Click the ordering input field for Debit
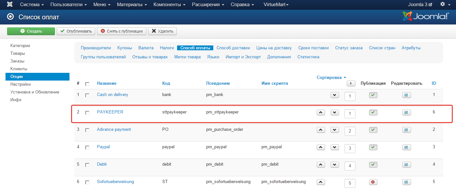This screenshot has height=194, width=456. click(x=350, y=166)
